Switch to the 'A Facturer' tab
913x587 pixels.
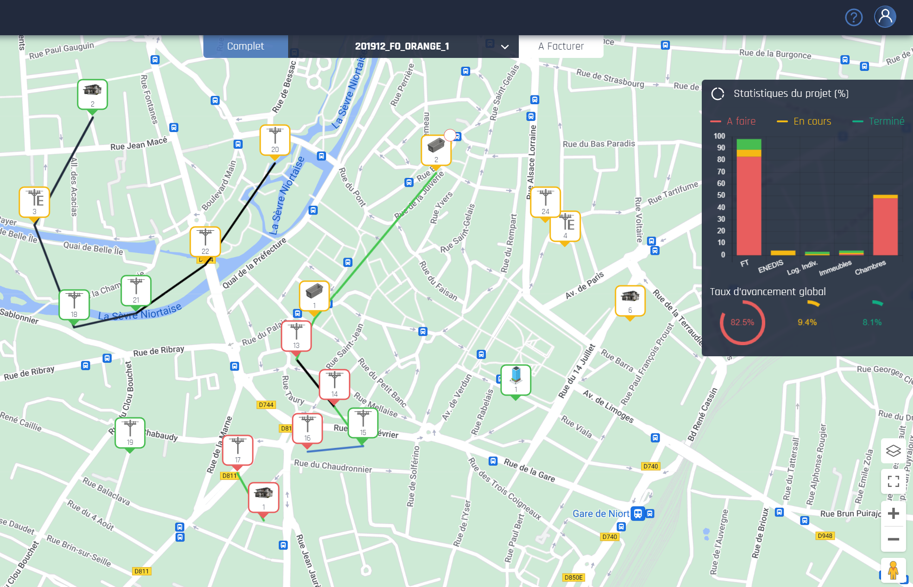point(560,46)
